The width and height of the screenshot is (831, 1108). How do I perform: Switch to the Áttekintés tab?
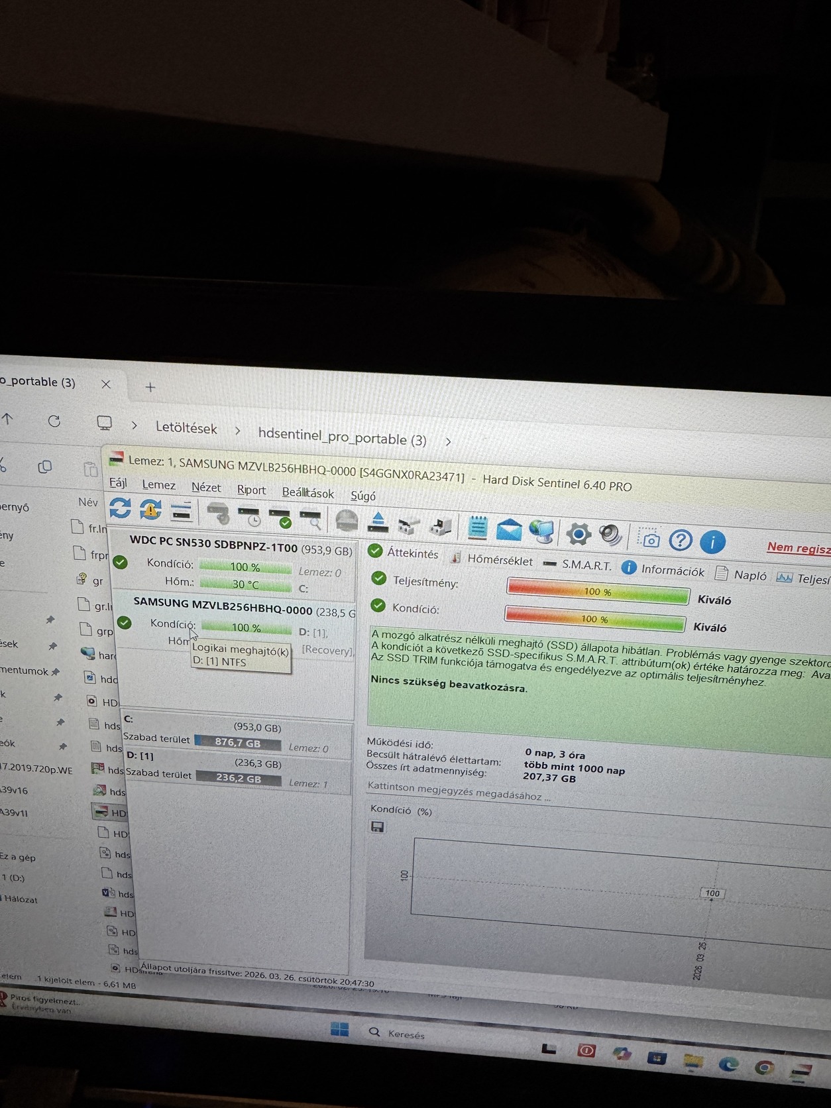tap(404, 552)
